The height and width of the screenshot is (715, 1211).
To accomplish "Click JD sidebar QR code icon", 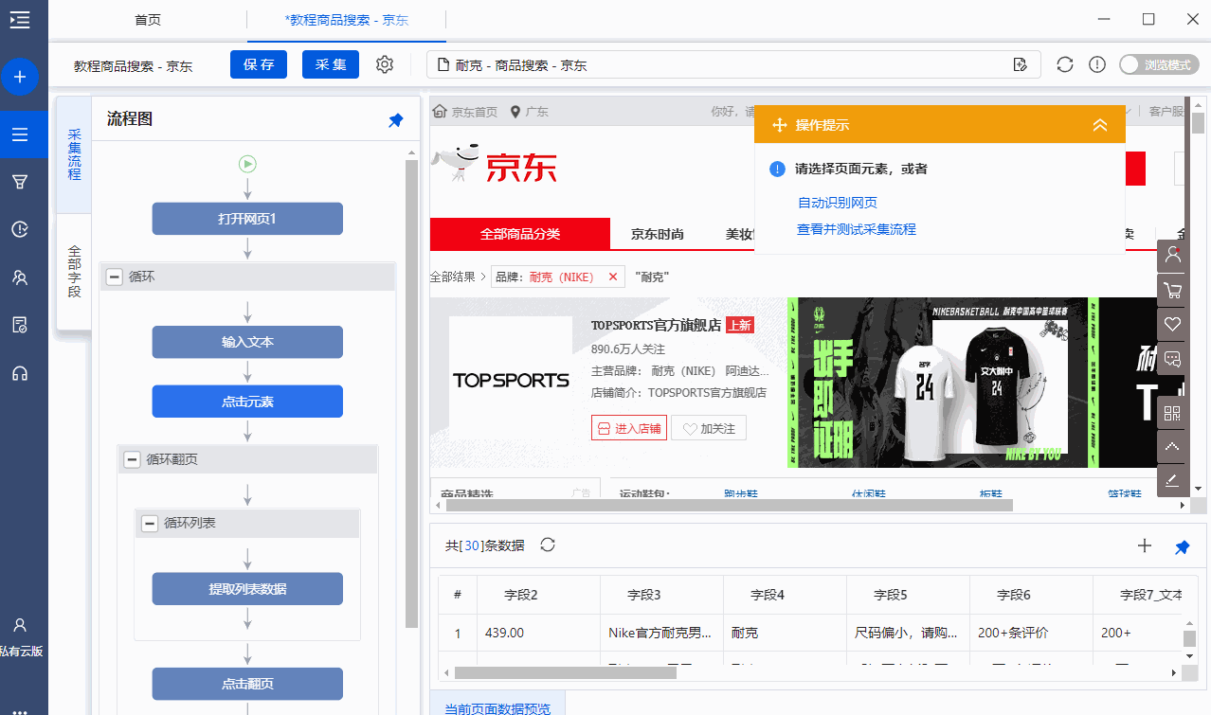I will click(1173, 412).
